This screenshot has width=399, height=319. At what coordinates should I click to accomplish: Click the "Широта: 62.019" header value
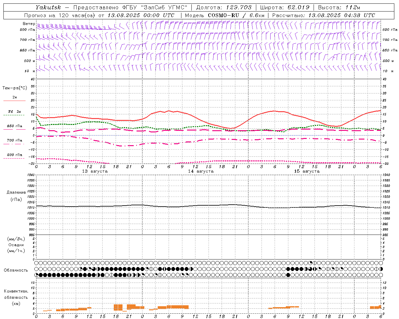285,7
